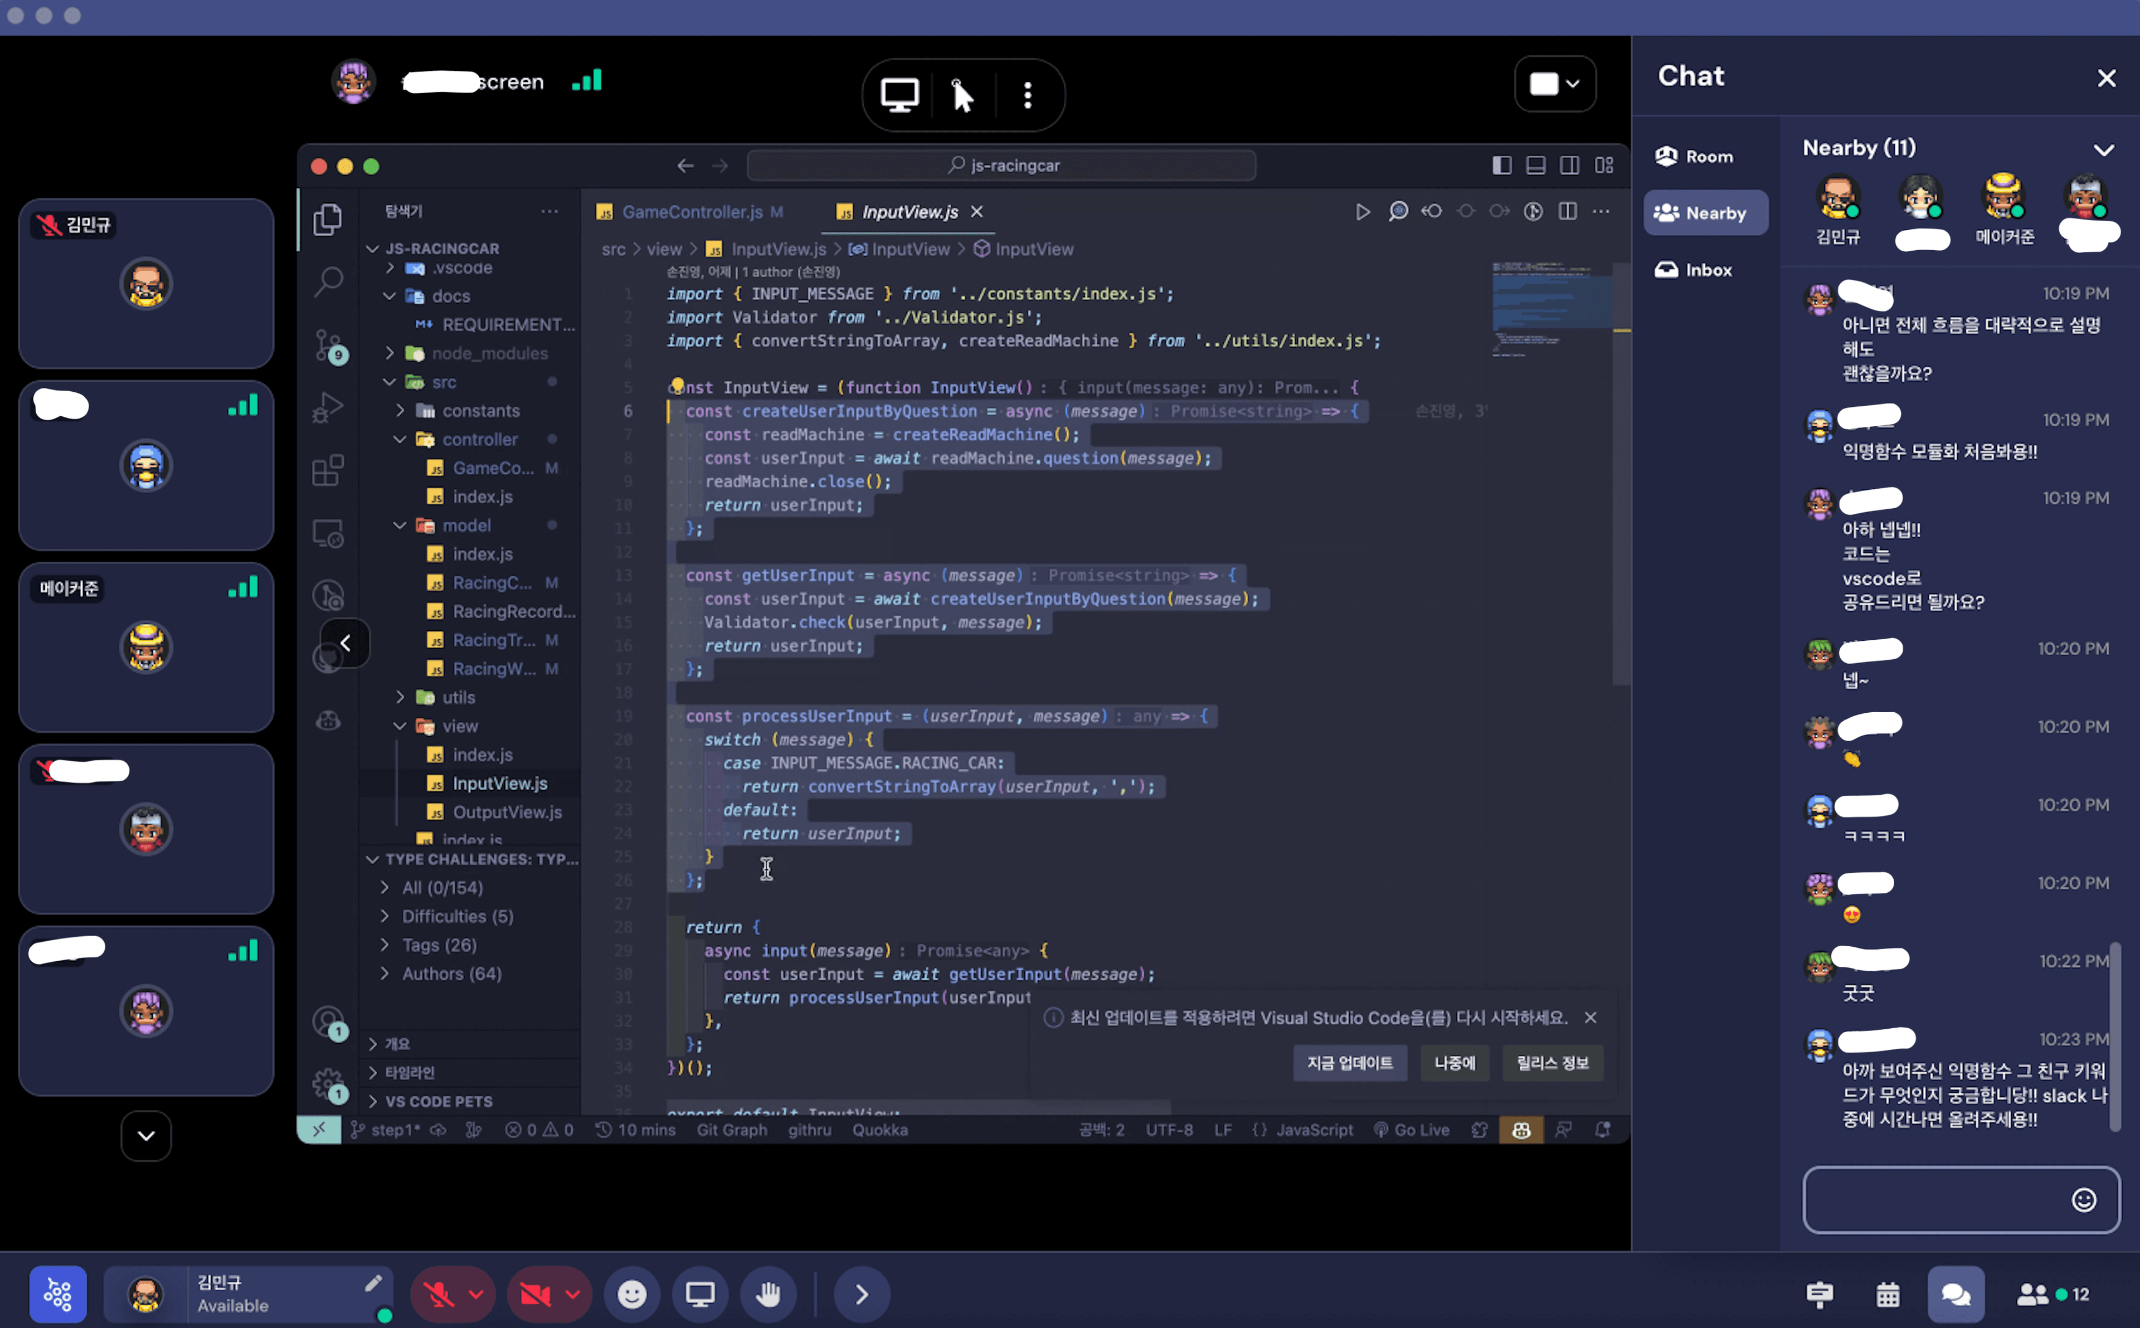Image resolution: width=2140 pixels, height=1328 pixels.
Task: Click the screen share icon in bottom bar
Action: pos(700,1294)
